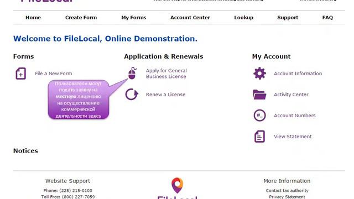Click the Welcome to FileLocal heading
Viewport: 354px width, 199px height.
pos(105,39)
